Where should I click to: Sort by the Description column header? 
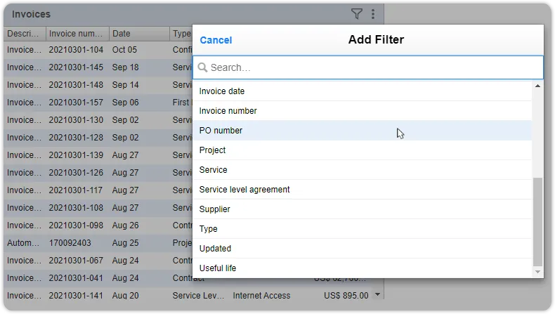coord(25,34)
